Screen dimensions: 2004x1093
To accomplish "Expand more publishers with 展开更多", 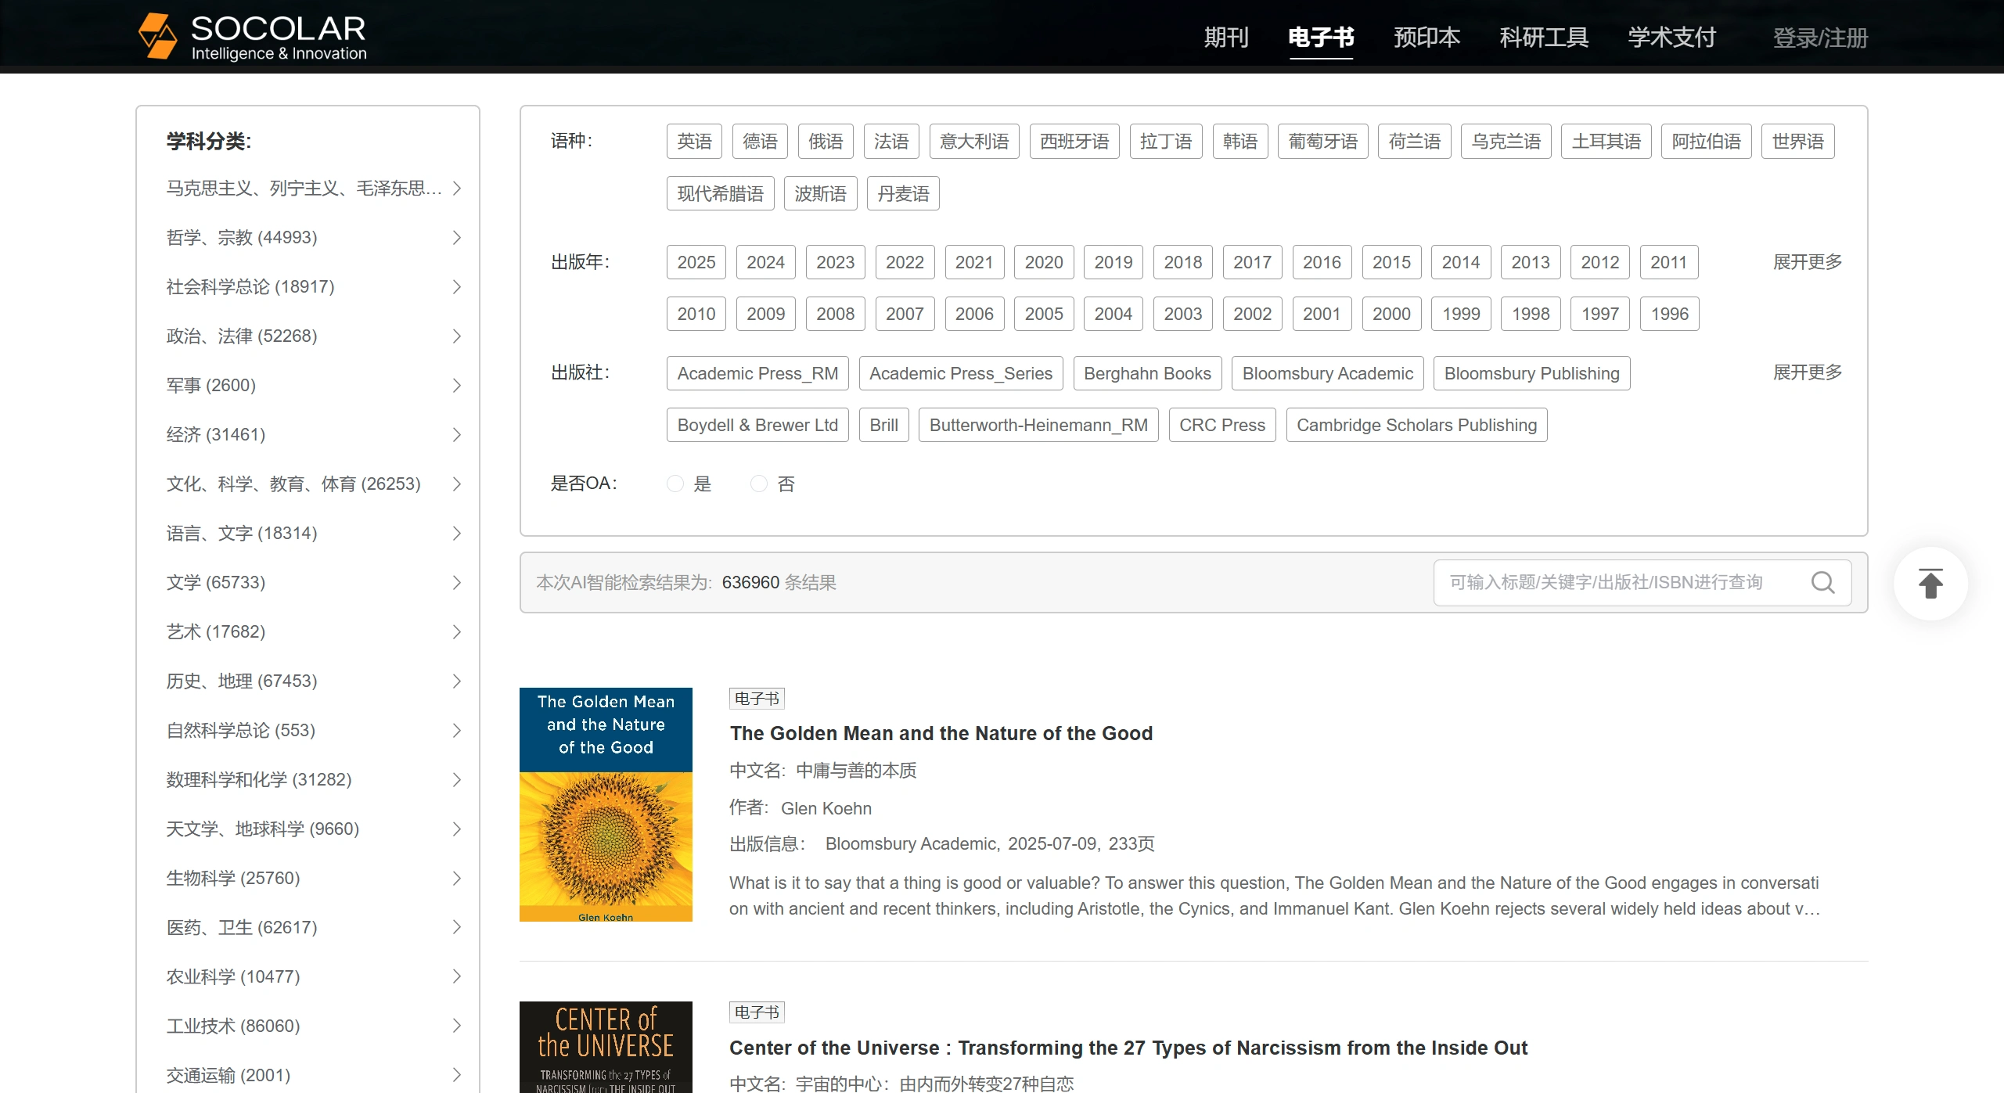I will [1807, 372].
